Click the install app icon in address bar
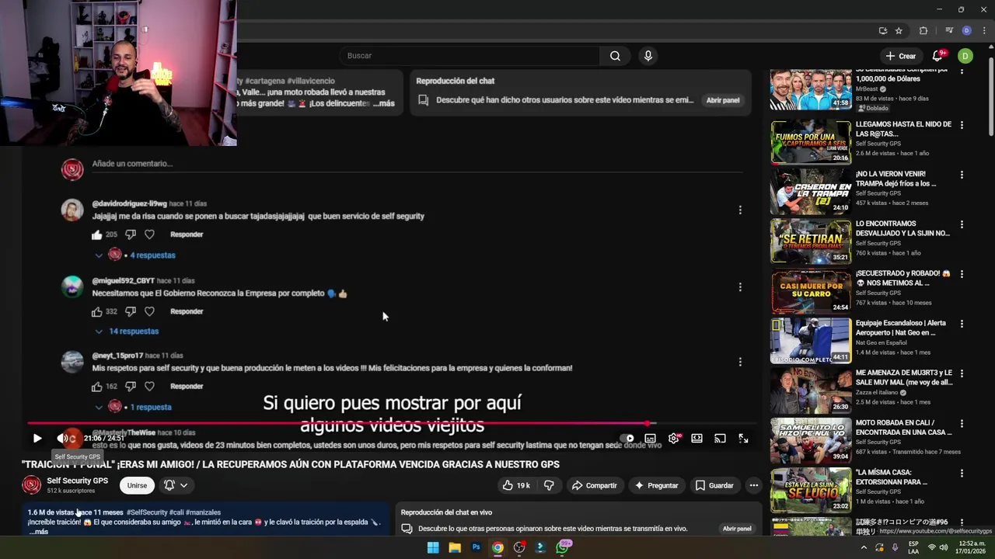Screen dimensions: 995x559 click(x=883, y=31)
